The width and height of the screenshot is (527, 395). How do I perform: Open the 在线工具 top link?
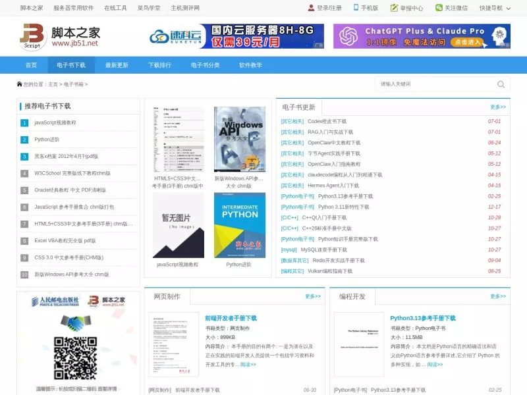(115, 8)
